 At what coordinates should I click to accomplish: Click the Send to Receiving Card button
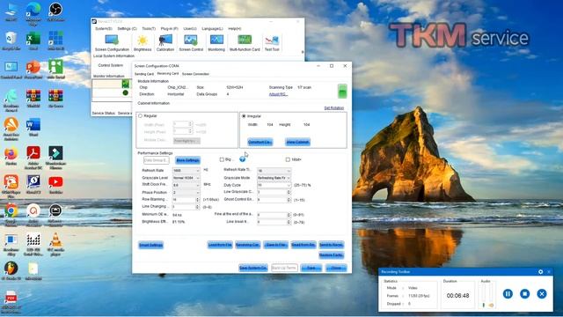(x=332, y=245)
